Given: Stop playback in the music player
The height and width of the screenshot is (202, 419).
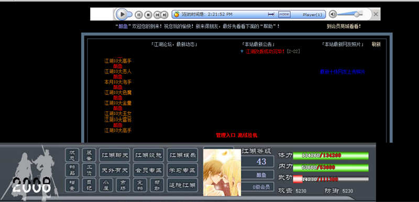Looking at the screenshot, I should 148,15.
